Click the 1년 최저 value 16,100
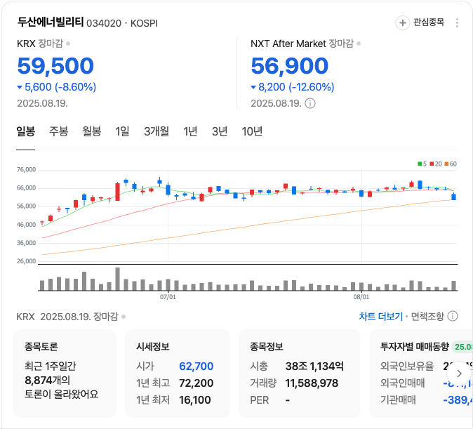The width and height of the screenshot is (473, 429). click(x=194, y=400)
